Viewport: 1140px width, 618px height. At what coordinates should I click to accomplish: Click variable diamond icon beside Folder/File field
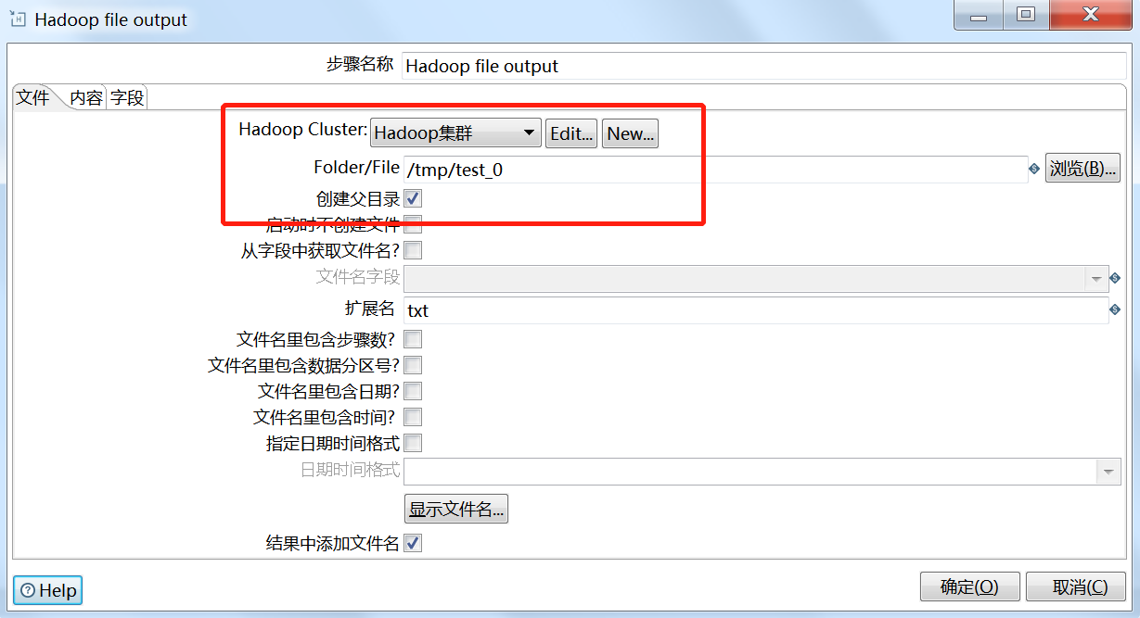click(x=1034, y=170)
